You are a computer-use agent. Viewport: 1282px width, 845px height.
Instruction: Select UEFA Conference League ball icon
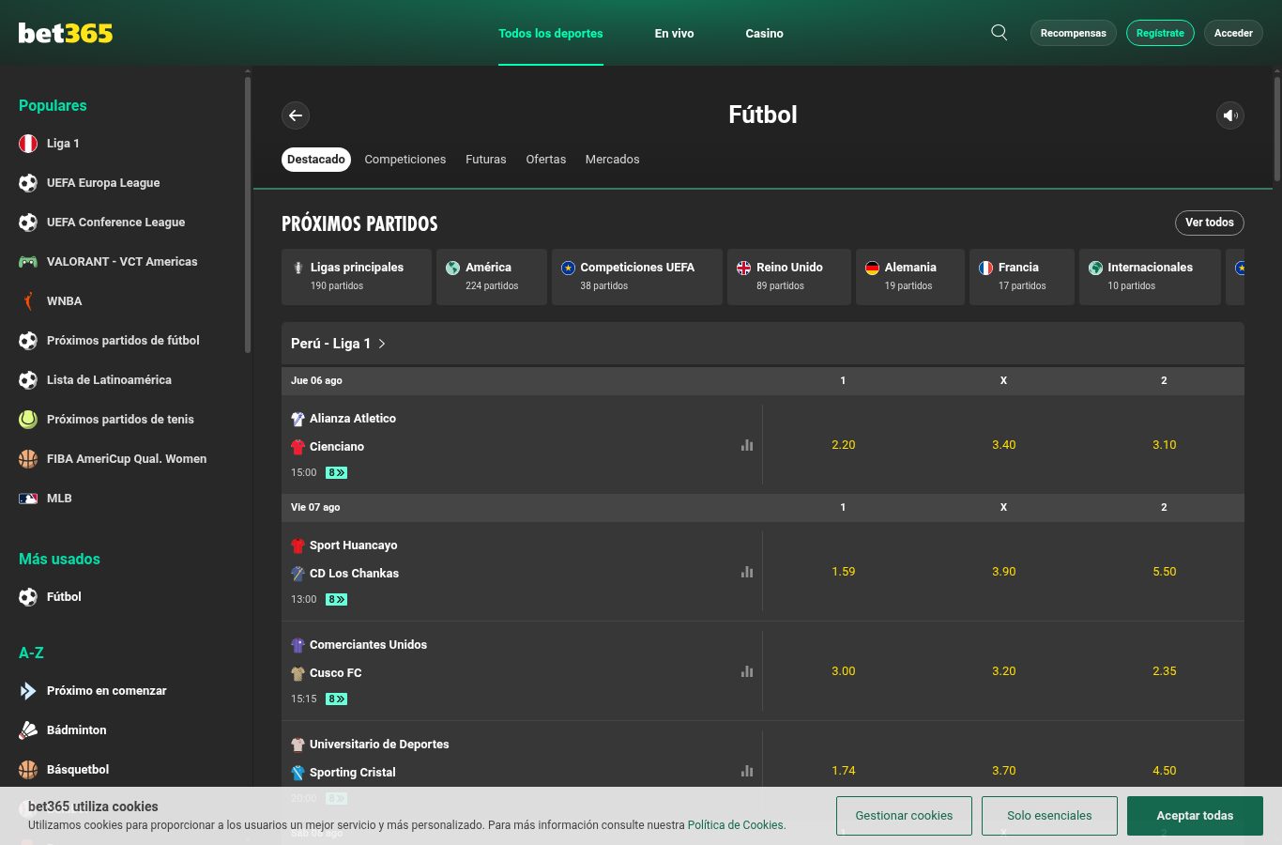pyautogui.click(x=28, y=223)
